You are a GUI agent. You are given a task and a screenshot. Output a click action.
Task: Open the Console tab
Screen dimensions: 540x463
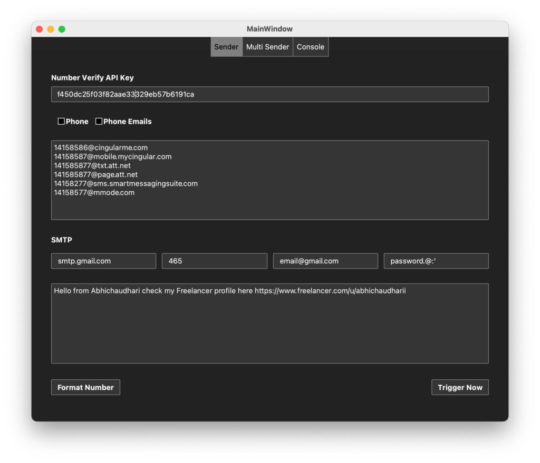click(x=310, y=47)
